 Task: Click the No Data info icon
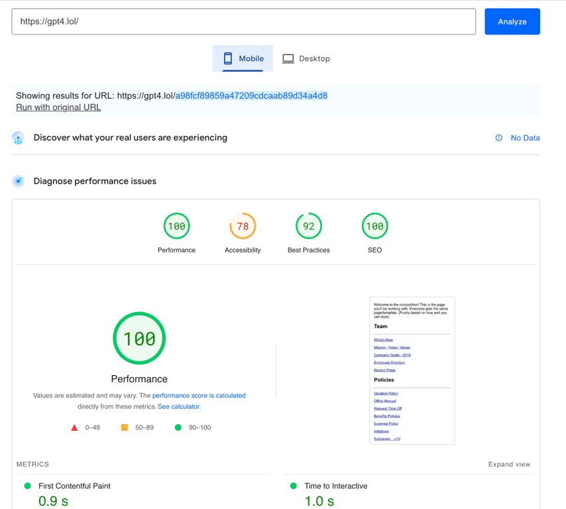click(499, 138)
